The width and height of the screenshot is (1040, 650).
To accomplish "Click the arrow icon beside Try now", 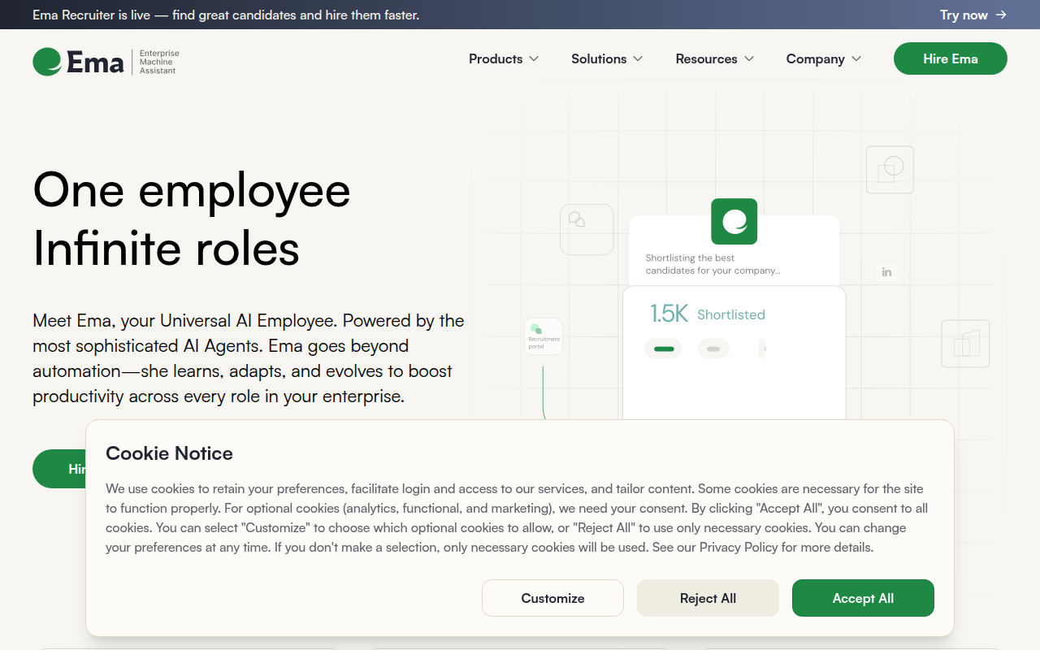I will [x=1001, y=15].
